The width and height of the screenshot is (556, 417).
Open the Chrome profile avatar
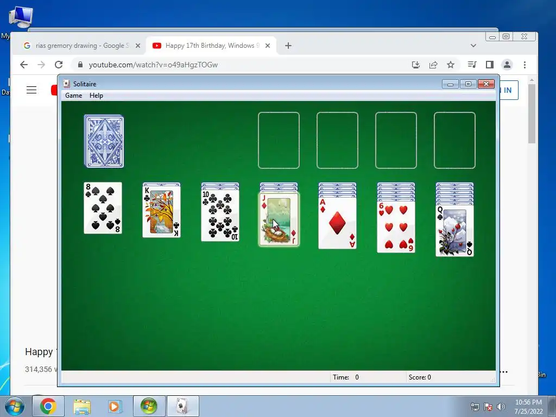507,65
